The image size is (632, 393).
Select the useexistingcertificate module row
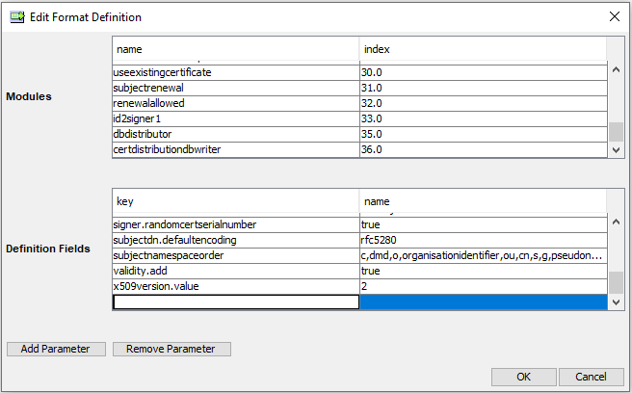point(235,72)
